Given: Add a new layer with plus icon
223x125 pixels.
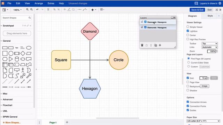Looking at the screenshot, I should click(x=160, y=45).
